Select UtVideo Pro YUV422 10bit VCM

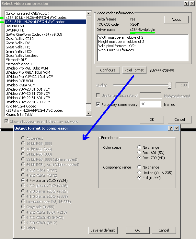pos(46,77)
